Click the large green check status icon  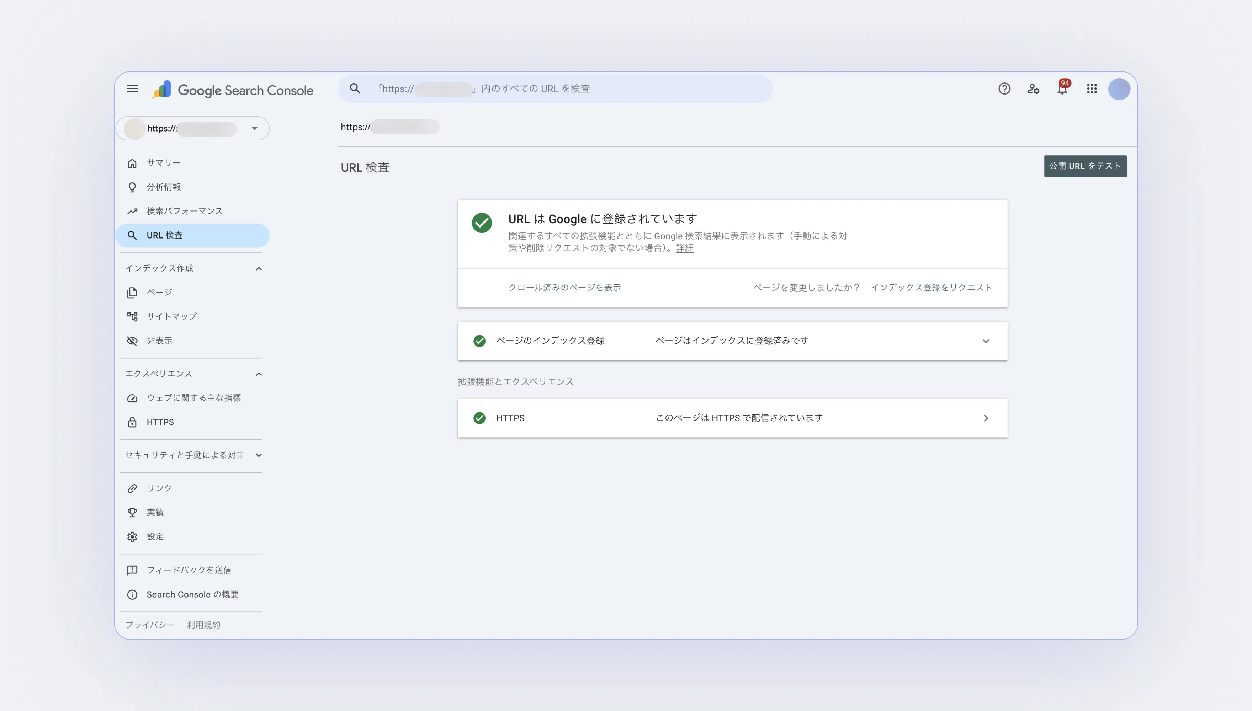coord(482,223)
